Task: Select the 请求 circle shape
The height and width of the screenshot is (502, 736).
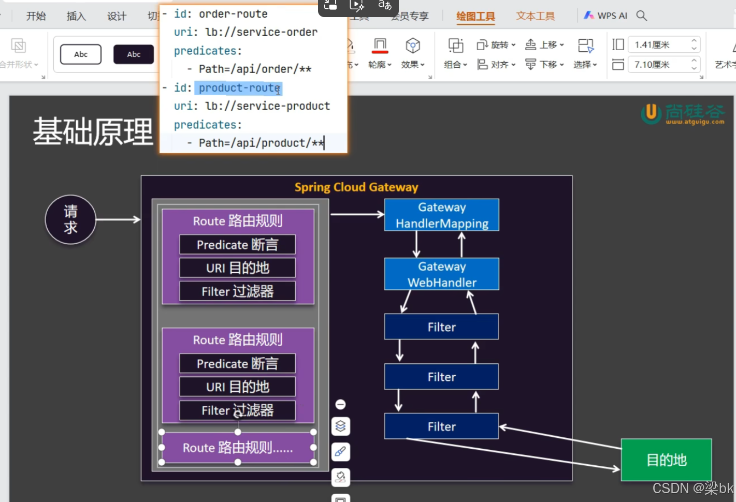Action: tap(70, 219)
